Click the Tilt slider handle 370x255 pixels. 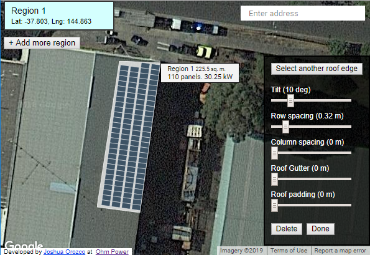tap(290, 101)
